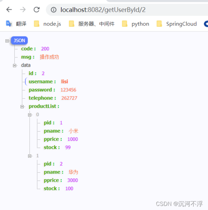Open the node.js bookmark folder
Viewport: 208px width, 210px height.
[x=48, y=24]
